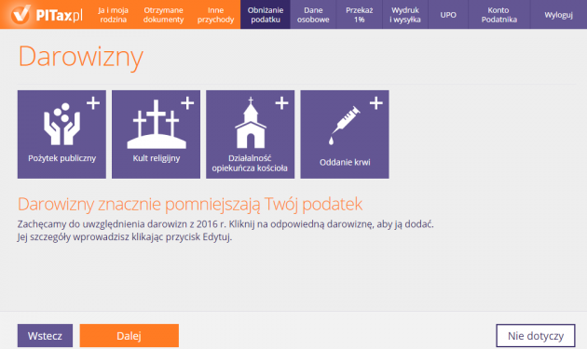
Task: Click the PITax.pl logo
Action: (x=47, y=15)
